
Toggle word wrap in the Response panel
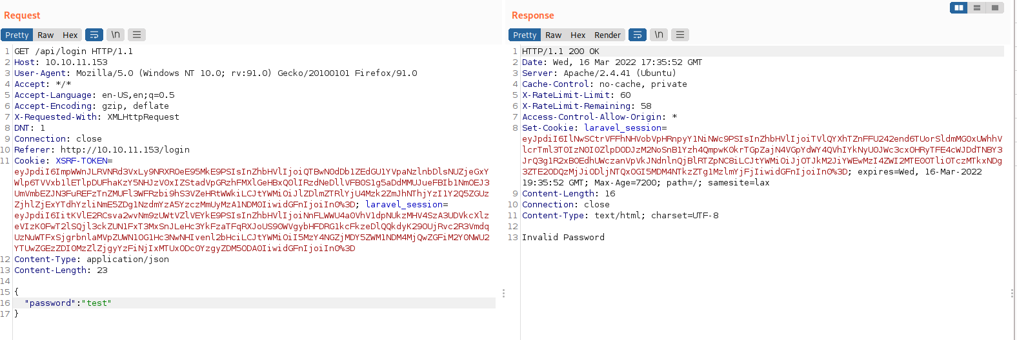pyautogui.click(x=638, y=35)
